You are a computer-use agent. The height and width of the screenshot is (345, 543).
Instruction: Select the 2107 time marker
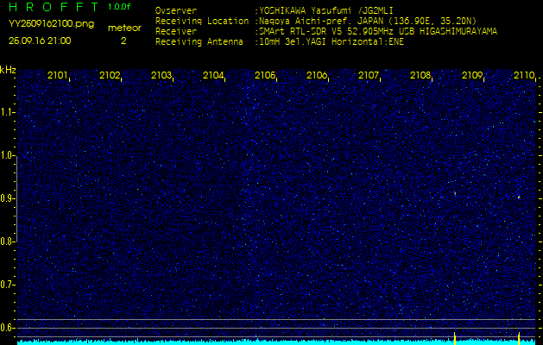tap(369, 76)
